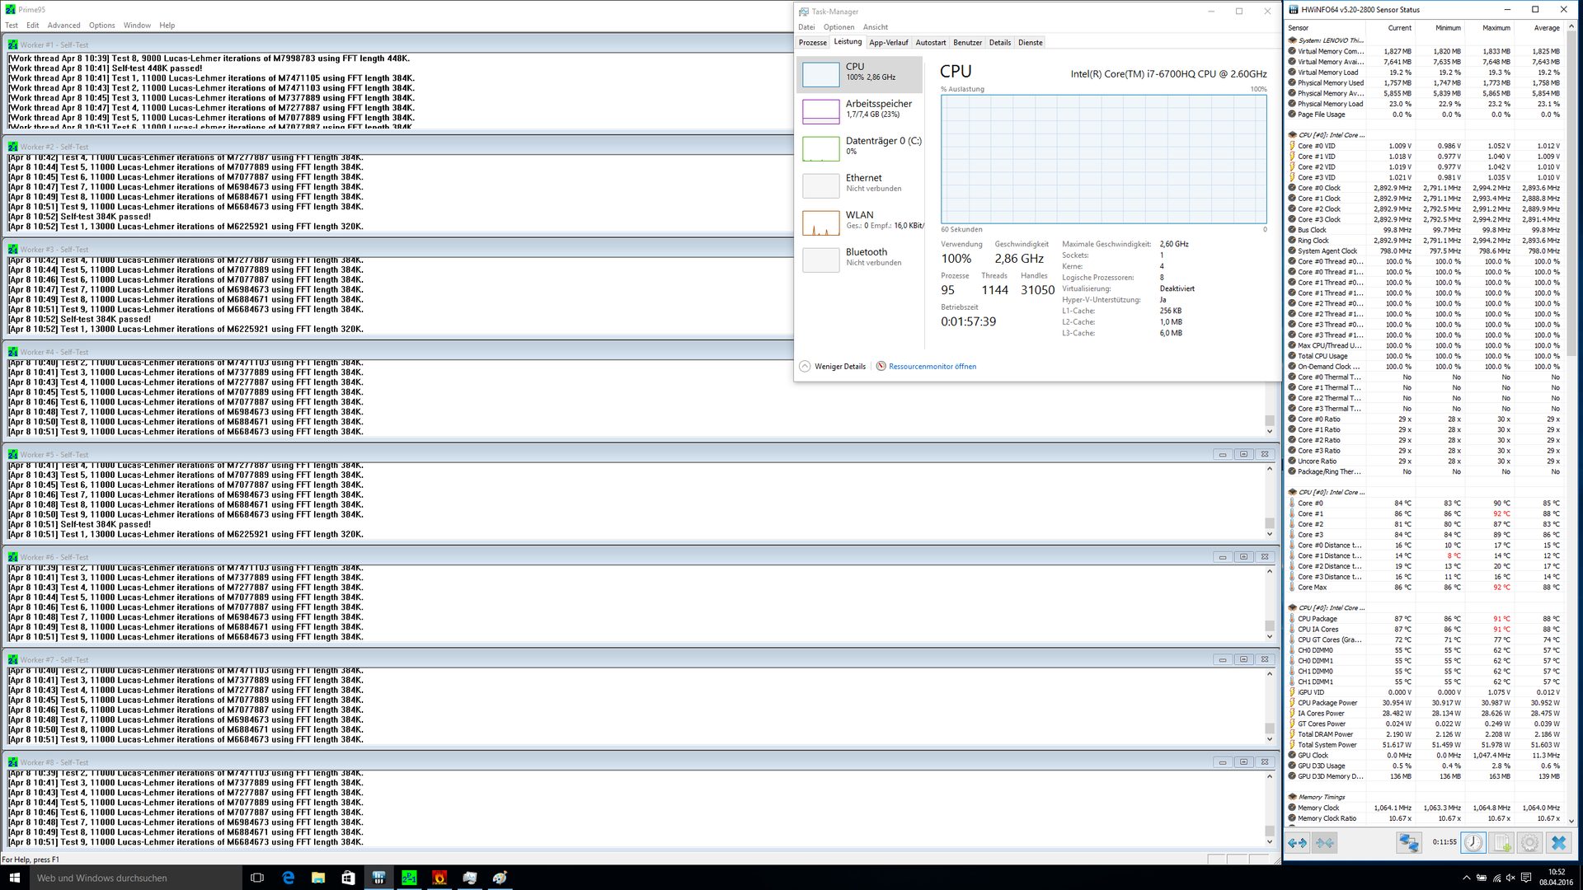This screenshot has width=1583, height=890.
Task: Click the battery power tray icon
Action: tap(1481, 878)
